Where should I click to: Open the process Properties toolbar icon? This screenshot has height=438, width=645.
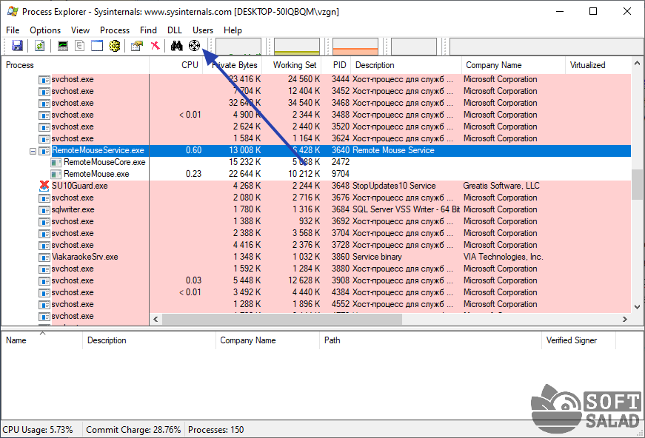[x=137, y=46]
